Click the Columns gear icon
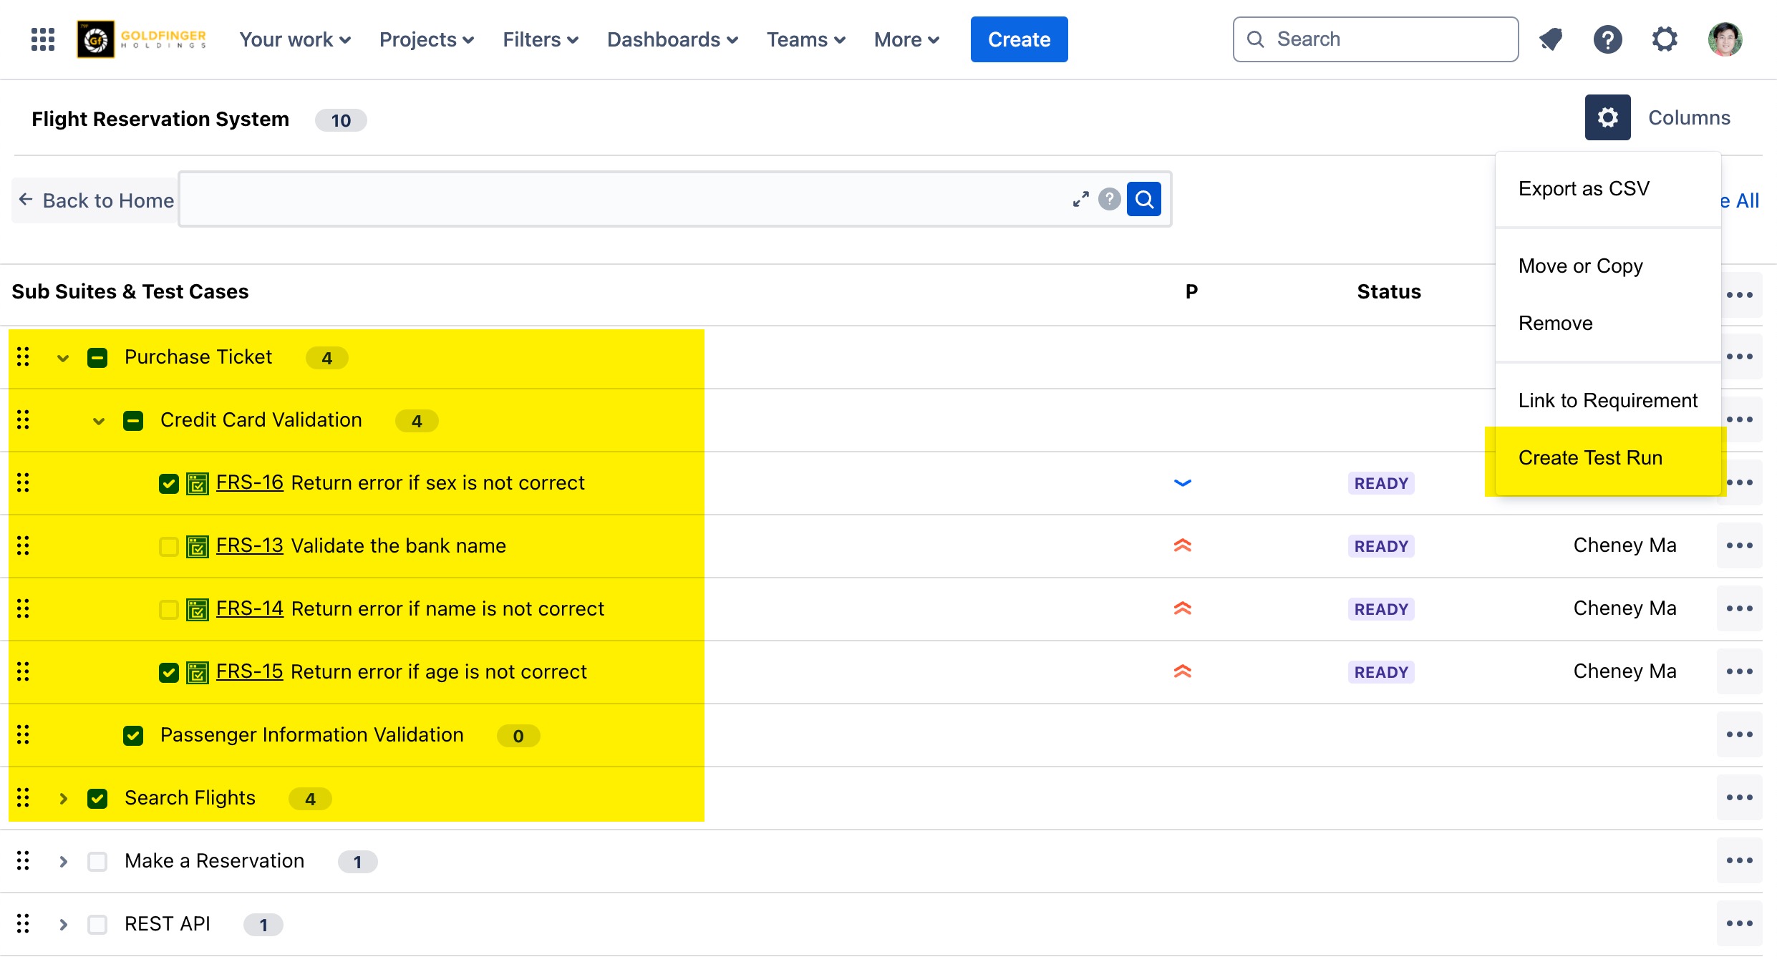This screenshot has height=962, width=1777. tap(1607, 117)
